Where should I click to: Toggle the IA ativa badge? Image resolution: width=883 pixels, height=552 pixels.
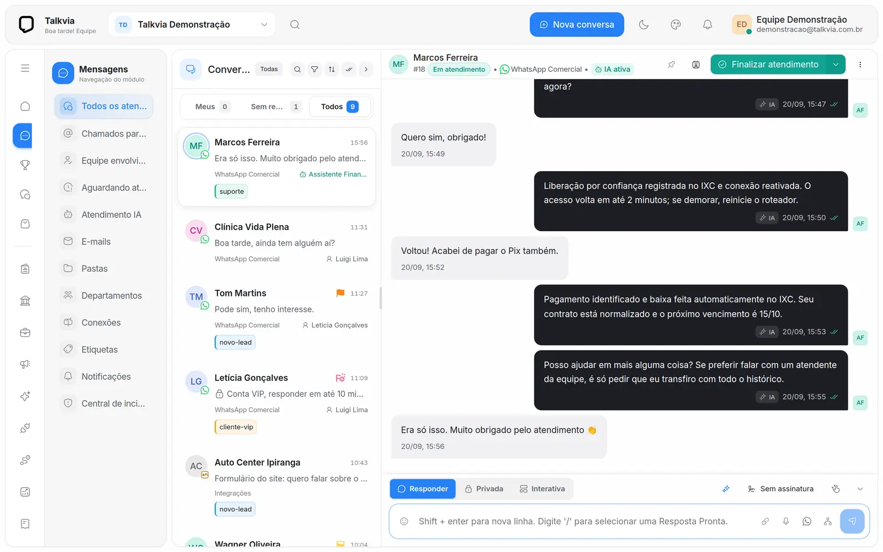tap(613, 70)
